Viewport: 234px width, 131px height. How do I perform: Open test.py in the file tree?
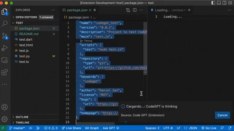pos(35,56)
